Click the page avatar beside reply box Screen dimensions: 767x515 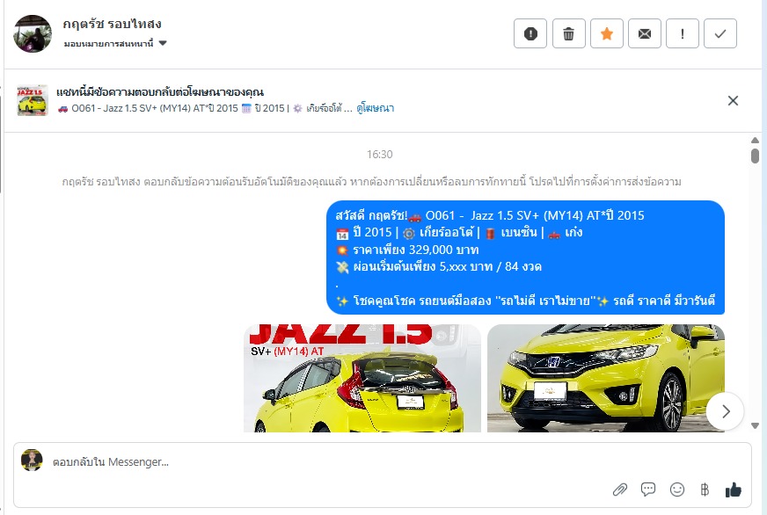tap(32, 461)
